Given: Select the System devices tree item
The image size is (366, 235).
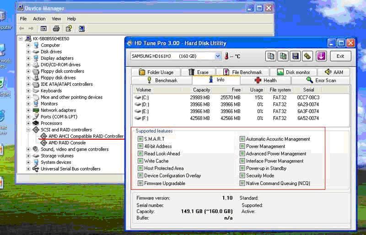Looking at the screenshot, I should point(56,162).
